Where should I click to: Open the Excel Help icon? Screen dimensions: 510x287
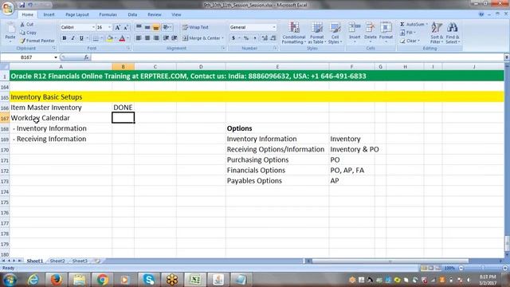coord(481,14)
